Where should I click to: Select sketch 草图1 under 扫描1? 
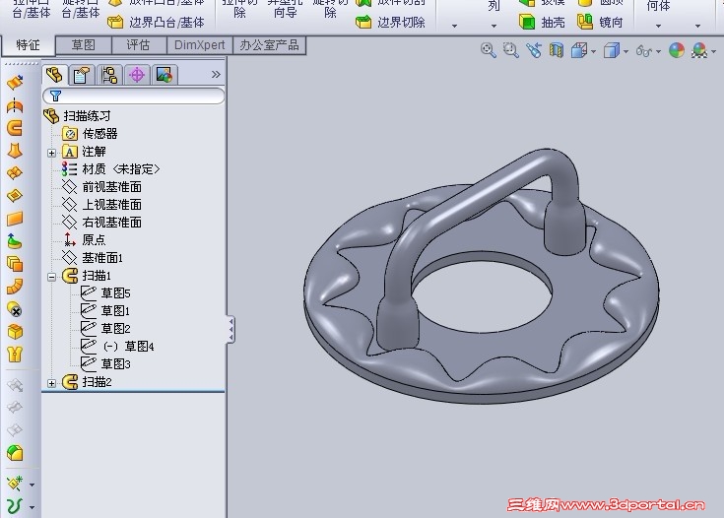(105, 311)
